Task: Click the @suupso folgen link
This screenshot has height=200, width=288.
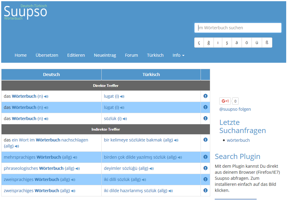Action: click(235, 109)
